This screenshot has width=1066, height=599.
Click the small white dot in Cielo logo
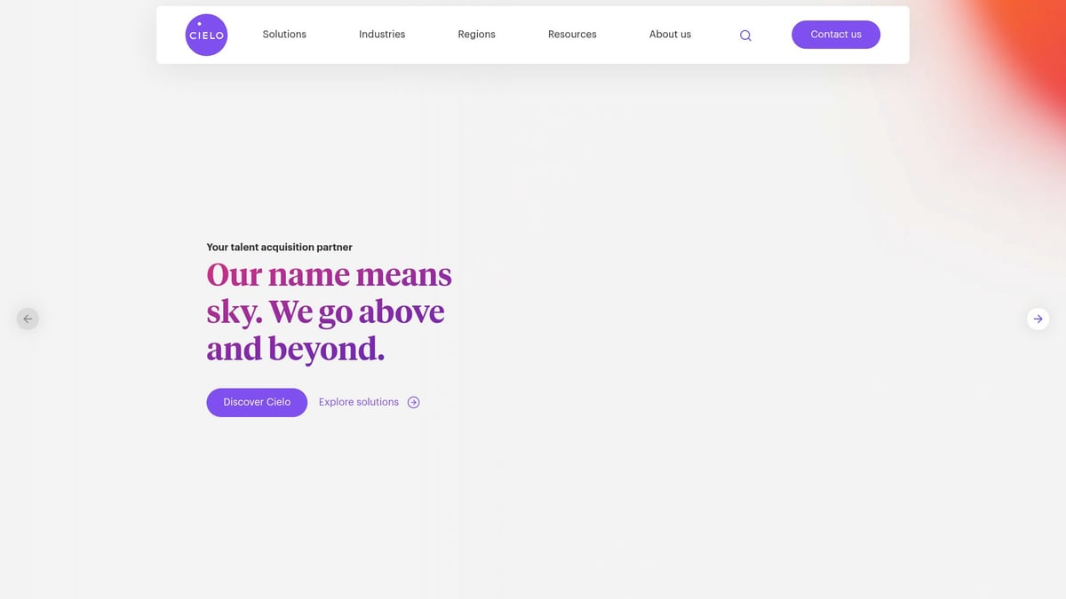click(199, 24)
